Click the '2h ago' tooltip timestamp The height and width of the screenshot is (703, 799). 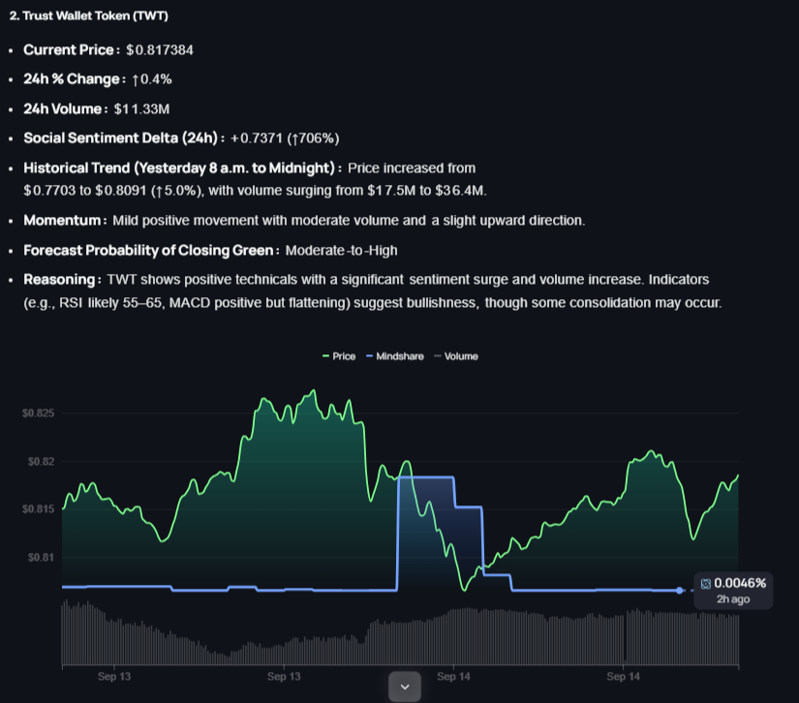(x=733, y=599)
